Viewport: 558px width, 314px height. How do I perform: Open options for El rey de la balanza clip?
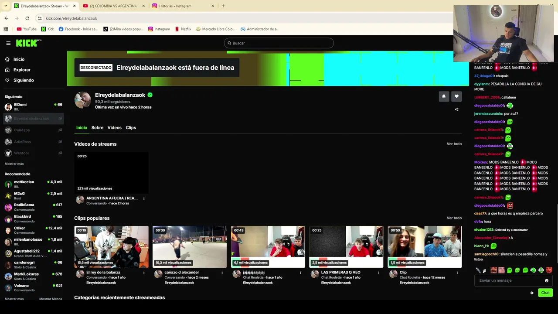[144, 273]
